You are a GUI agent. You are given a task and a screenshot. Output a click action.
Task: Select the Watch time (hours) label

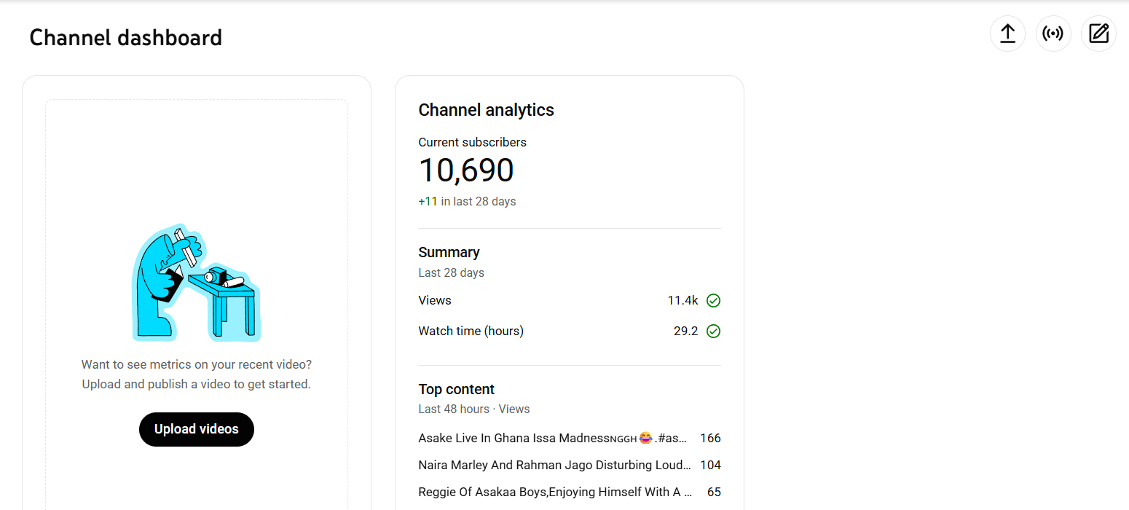[x=471, y=331]
